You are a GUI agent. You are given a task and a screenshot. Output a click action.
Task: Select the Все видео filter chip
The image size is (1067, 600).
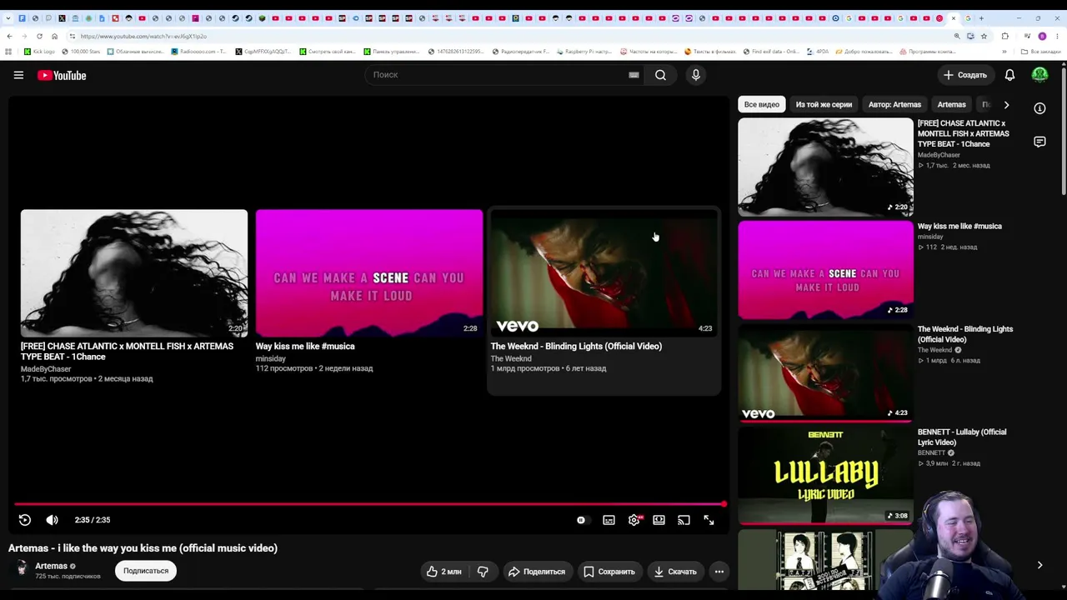pos(762,104)
